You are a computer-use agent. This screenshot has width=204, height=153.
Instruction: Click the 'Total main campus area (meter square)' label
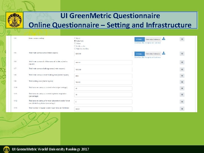coord(43,53)
